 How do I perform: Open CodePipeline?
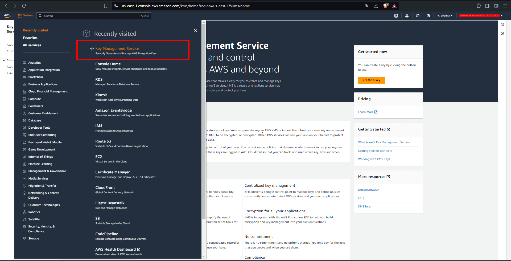[x=107, y=234]
